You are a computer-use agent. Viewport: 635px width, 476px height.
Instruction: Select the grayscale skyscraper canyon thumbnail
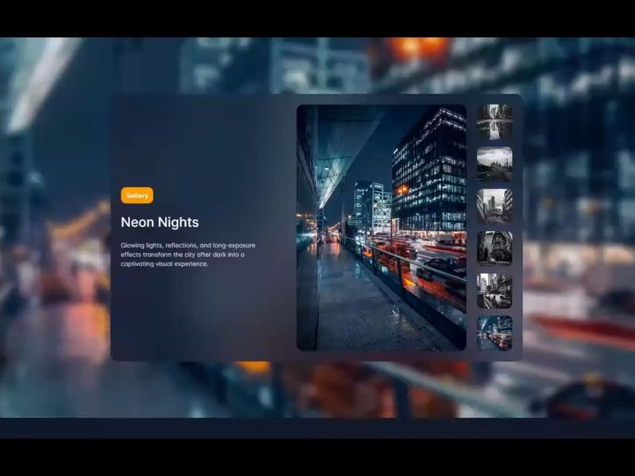click(x=495, y=206)
